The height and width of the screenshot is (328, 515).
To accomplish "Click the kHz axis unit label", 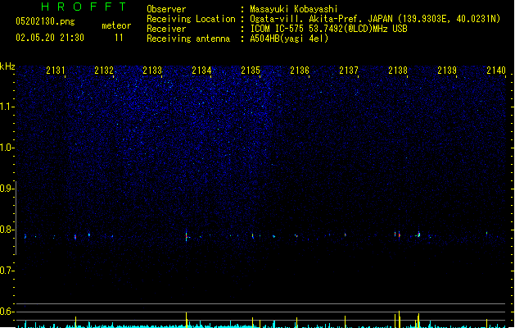I will [x=7, y=66].
